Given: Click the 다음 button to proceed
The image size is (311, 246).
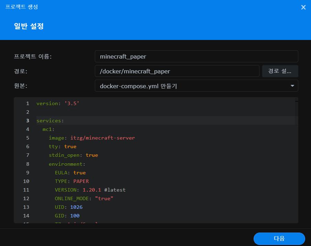Looking at the screenshot, I should (279, 238).
